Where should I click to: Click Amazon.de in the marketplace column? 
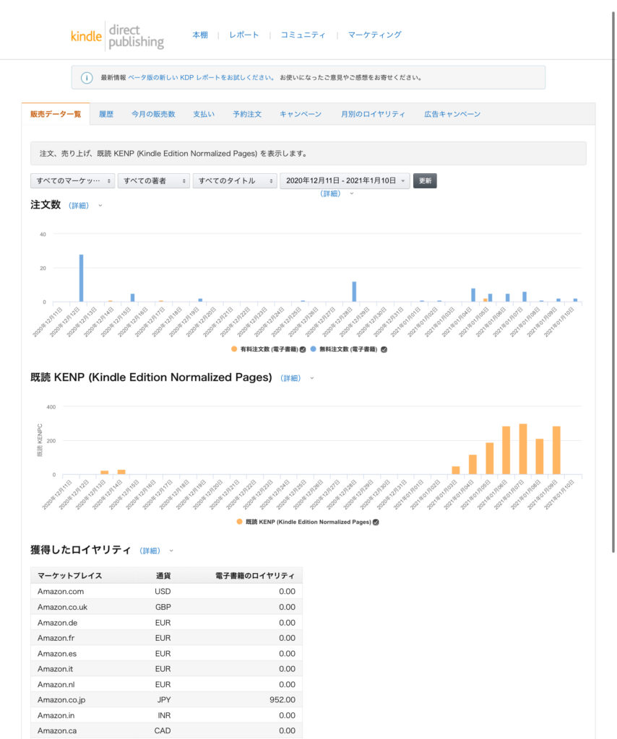click(x=58, y=623)
